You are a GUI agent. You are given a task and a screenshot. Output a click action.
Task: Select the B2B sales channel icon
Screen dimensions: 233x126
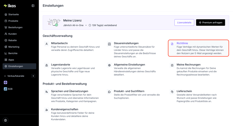pos(5,89)
